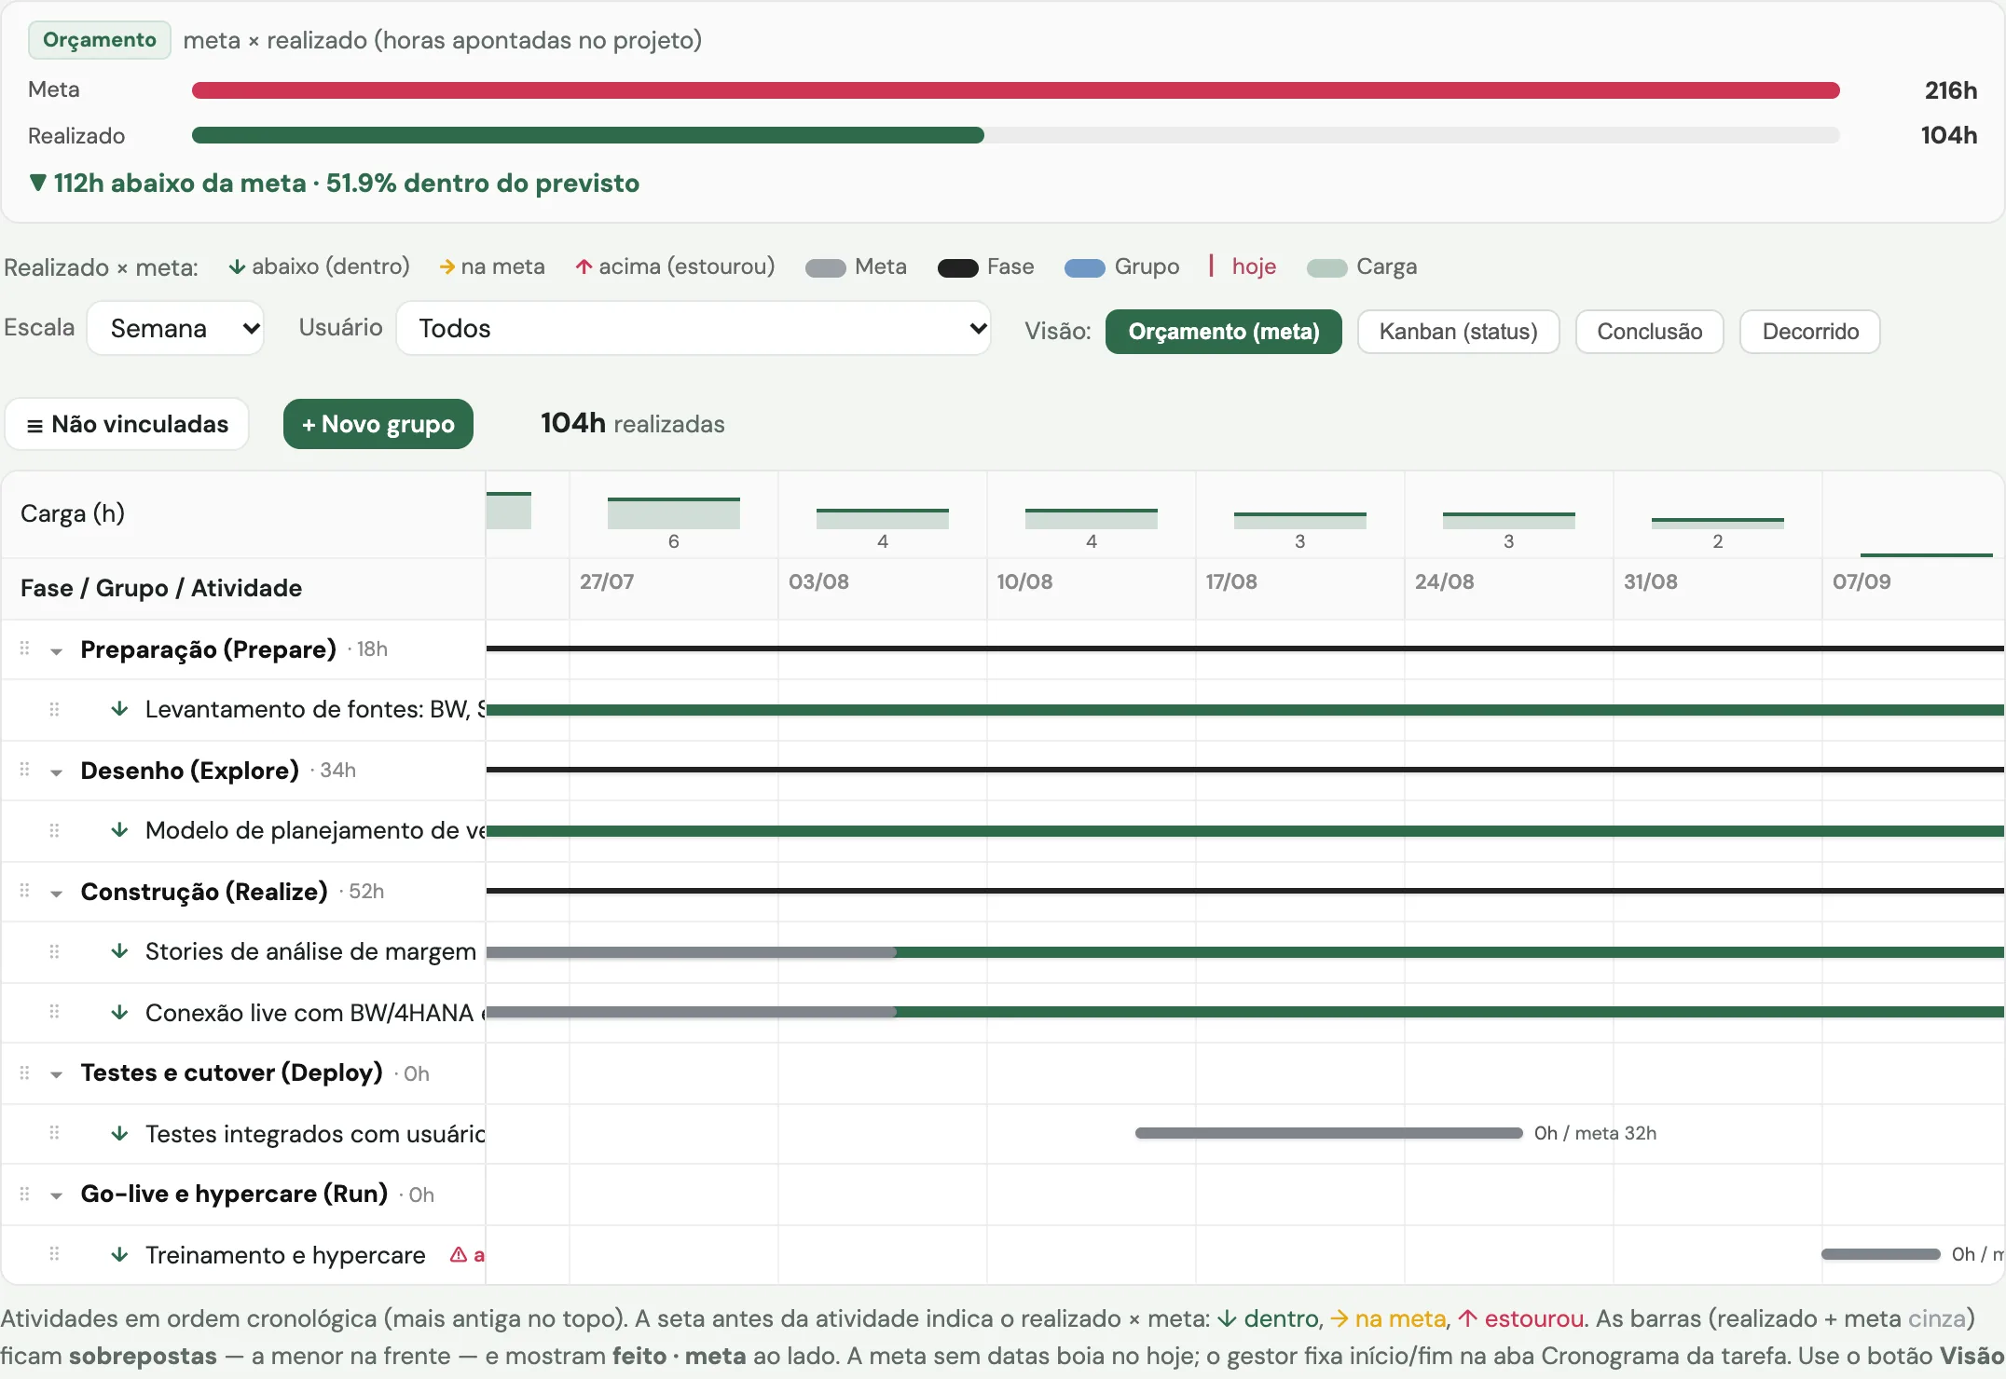Click the red Meta progress bar

click(x=1016, y=90)
